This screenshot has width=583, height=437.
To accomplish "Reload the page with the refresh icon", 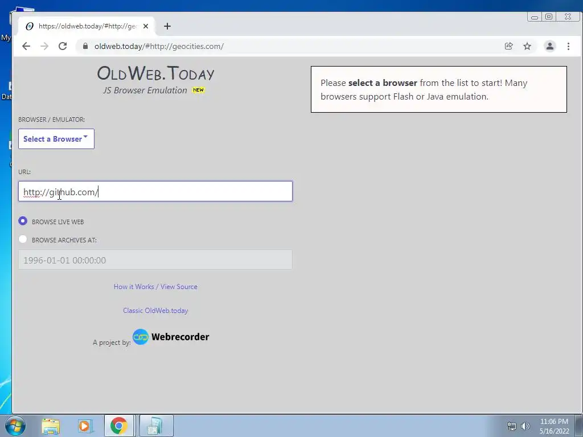I will (x=63, y=46).
